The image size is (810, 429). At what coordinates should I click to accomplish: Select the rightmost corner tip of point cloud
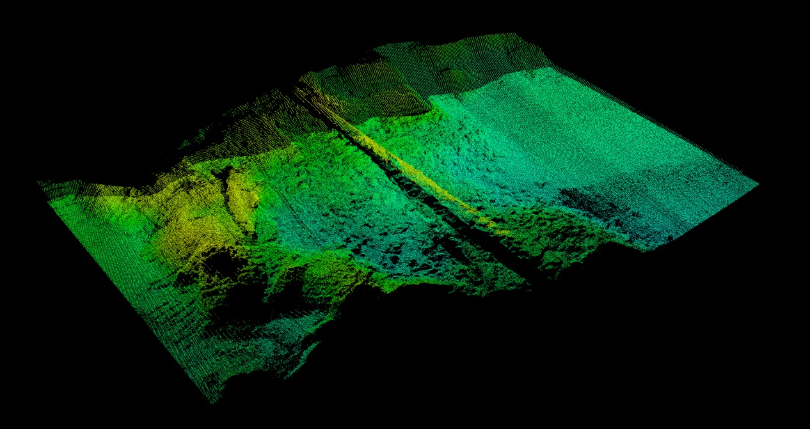pyautogui.click(x=757, y=184)
